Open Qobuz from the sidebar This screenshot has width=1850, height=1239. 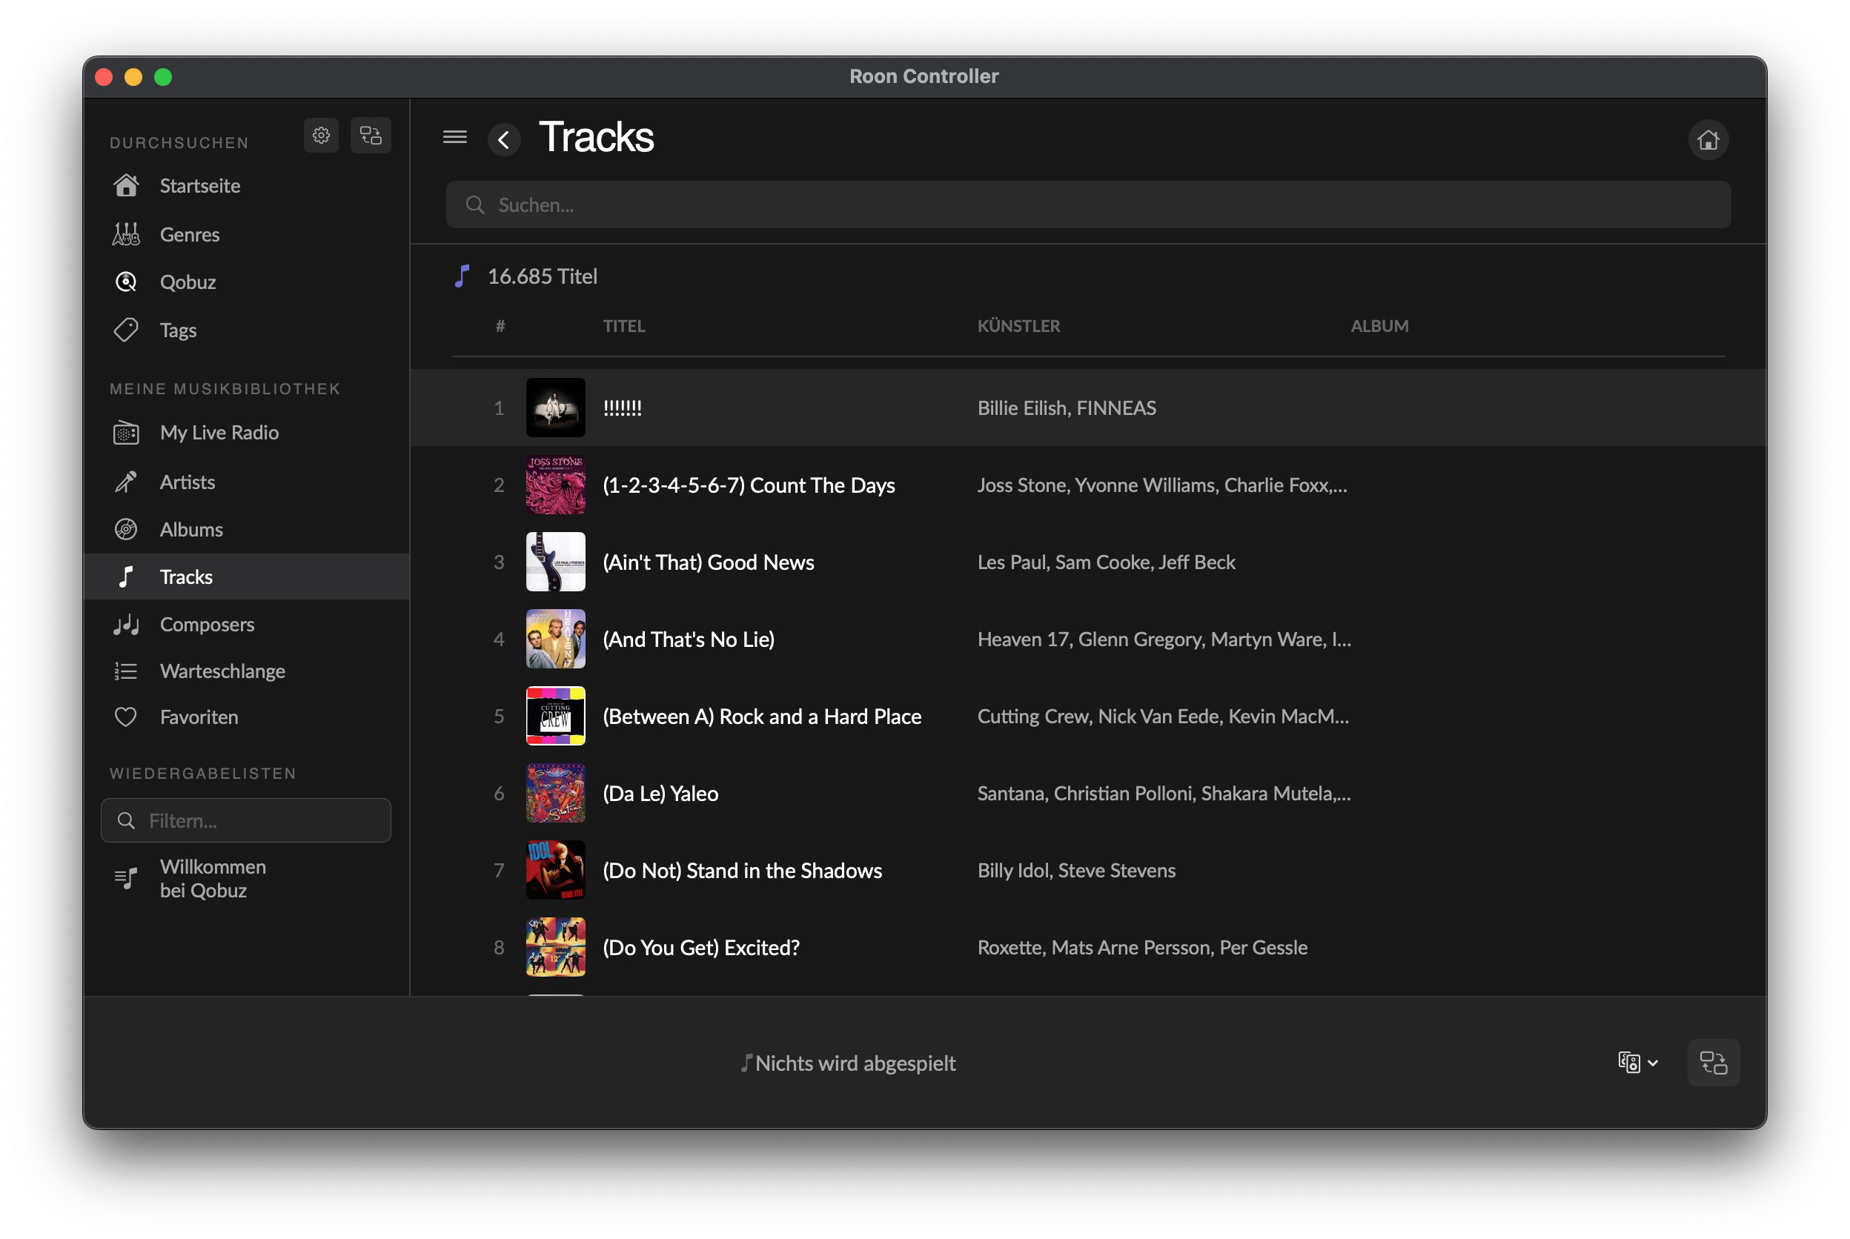[188, 282]
